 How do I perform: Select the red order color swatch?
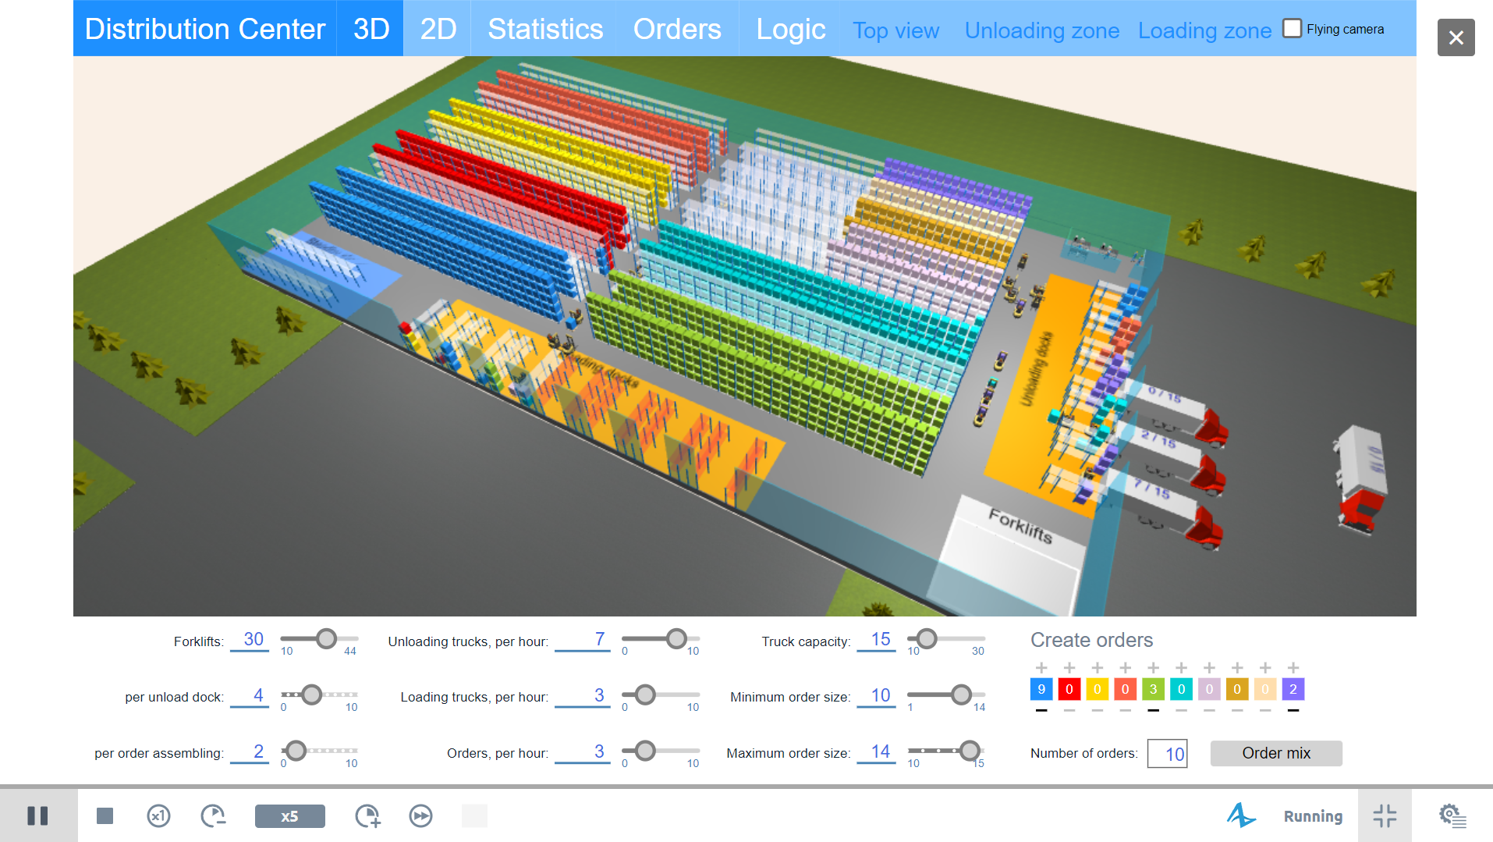(x=1069, y=689)
